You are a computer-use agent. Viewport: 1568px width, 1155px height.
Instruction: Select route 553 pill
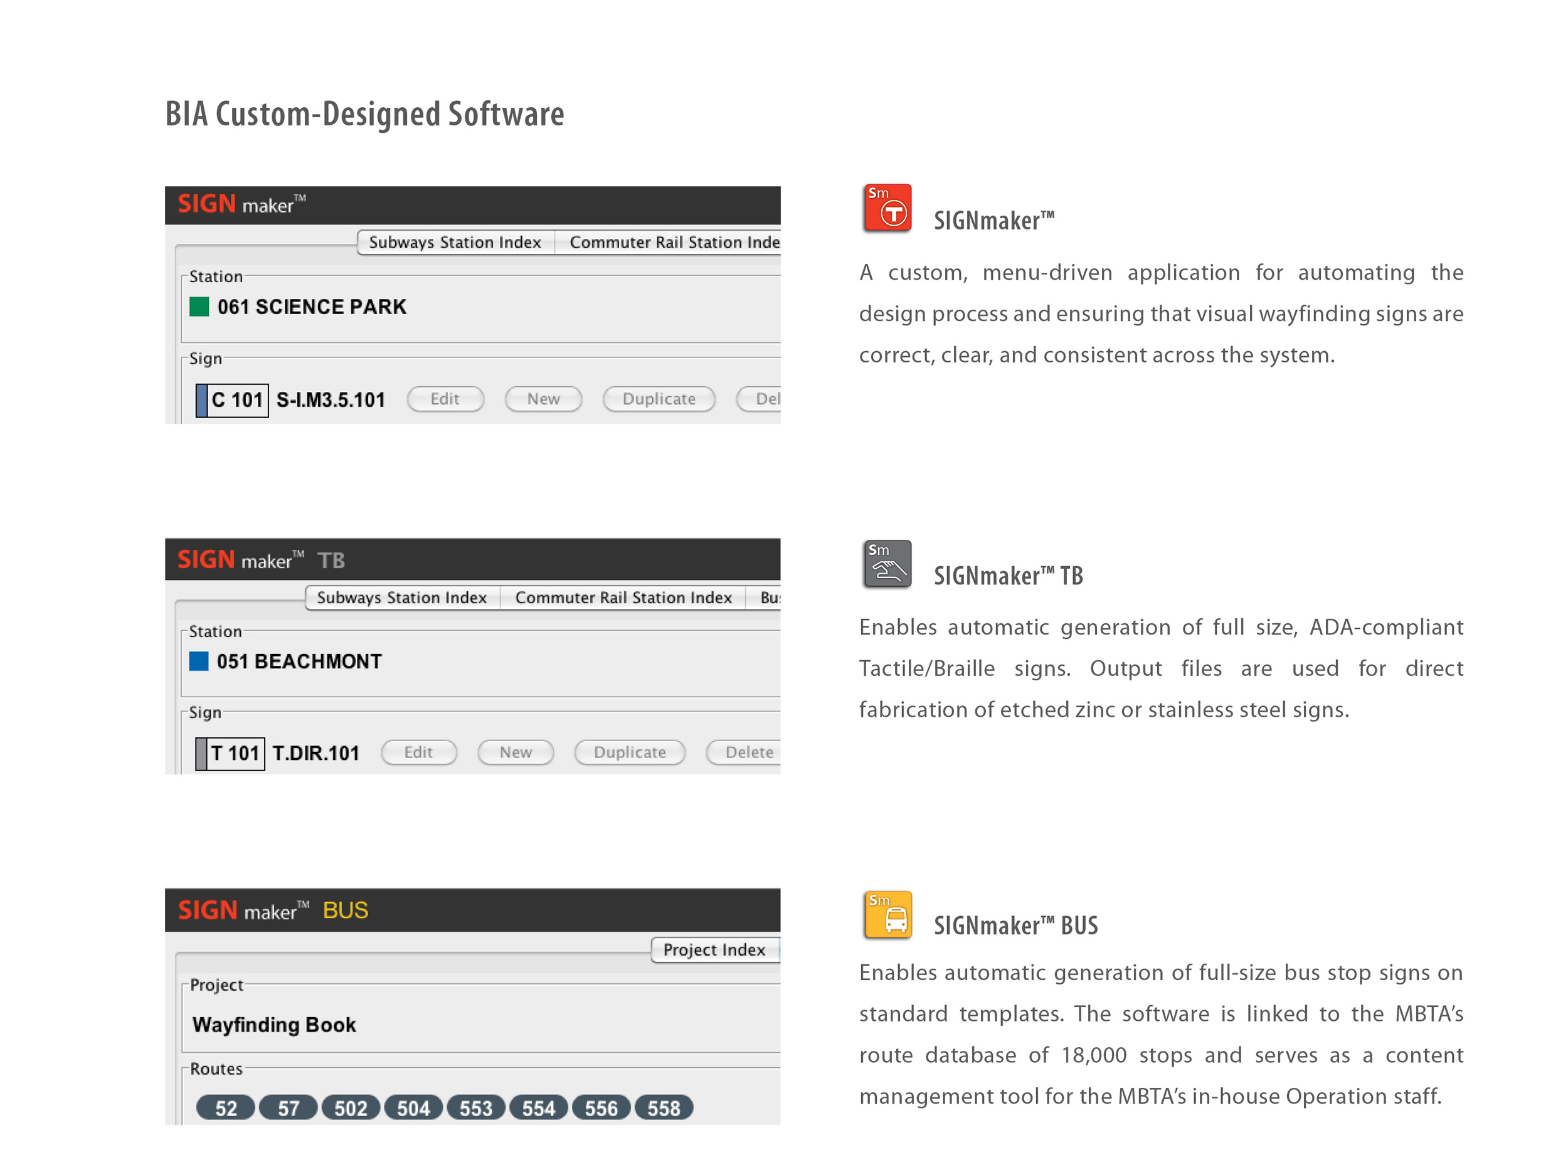(x=475, y=1107)
